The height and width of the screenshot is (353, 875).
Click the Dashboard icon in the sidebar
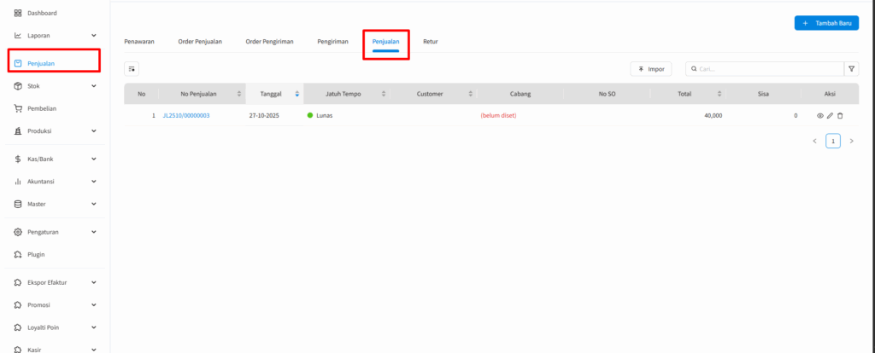point(19,13)
